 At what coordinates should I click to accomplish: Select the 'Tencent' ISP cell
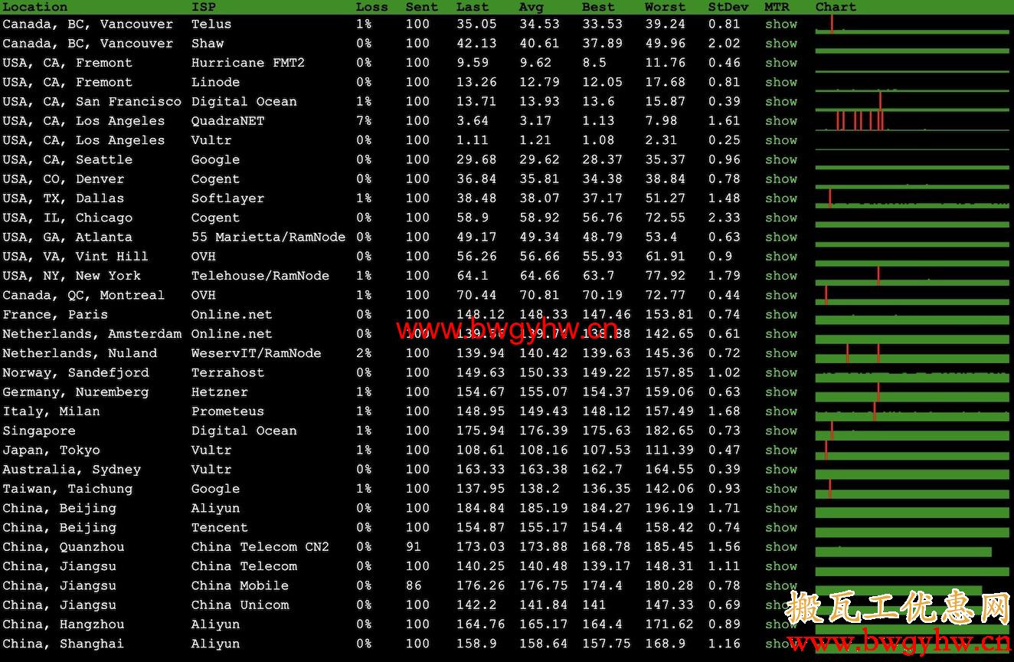click(x=220, y=527)
